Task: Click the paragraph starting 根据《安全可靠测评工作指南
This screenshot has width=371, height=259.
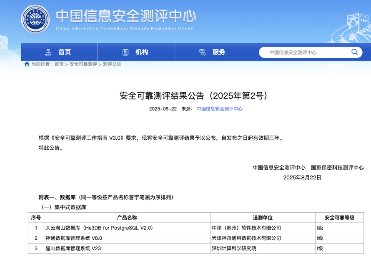Action: 161,138
